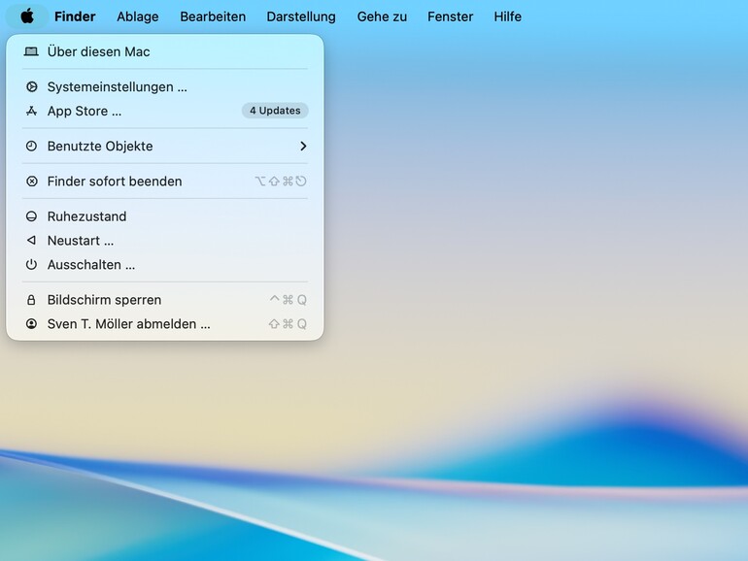
Task: Click the Apple logo menu icon
Action: click(x=27, y=16)
